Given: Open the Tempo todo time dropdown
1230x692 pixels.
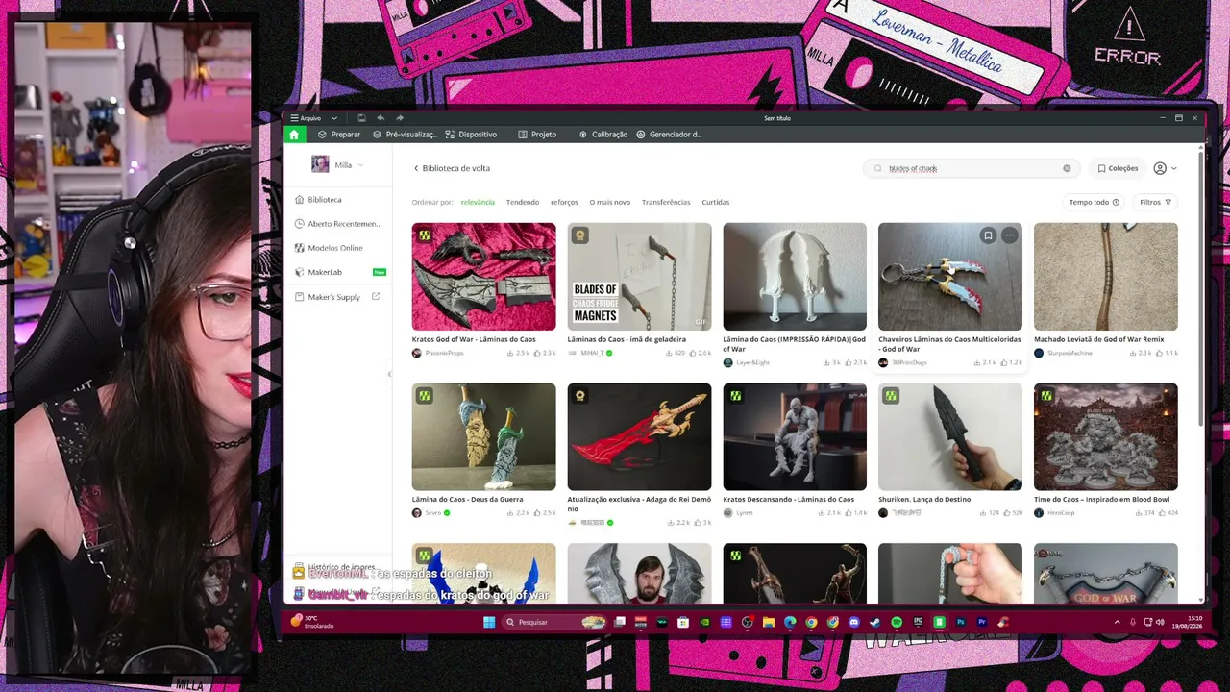Looking at the screenshot, I should point(1095,202).
